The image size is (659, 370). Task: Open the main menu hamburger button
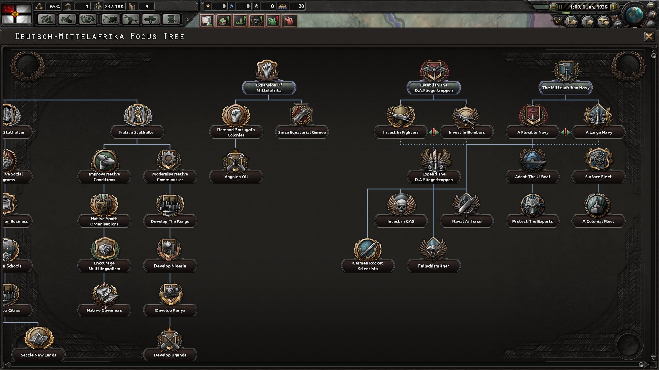651,6
